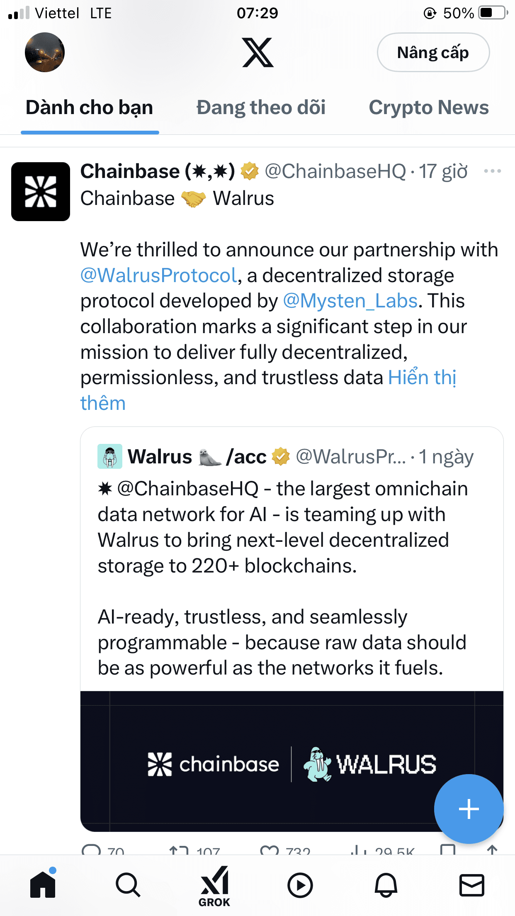This screenshot has width=515, height=916.
Task: Expand tweet with "Hiển thị thêm"
Action: [422, 378]
